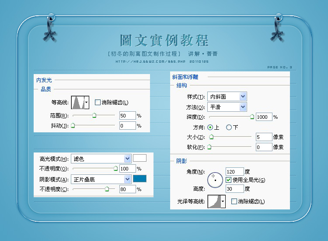The image size is (328, 241).
Task: Adjust the 高光 不透明度 slider at 100
Action: click(x=115, y=168)
